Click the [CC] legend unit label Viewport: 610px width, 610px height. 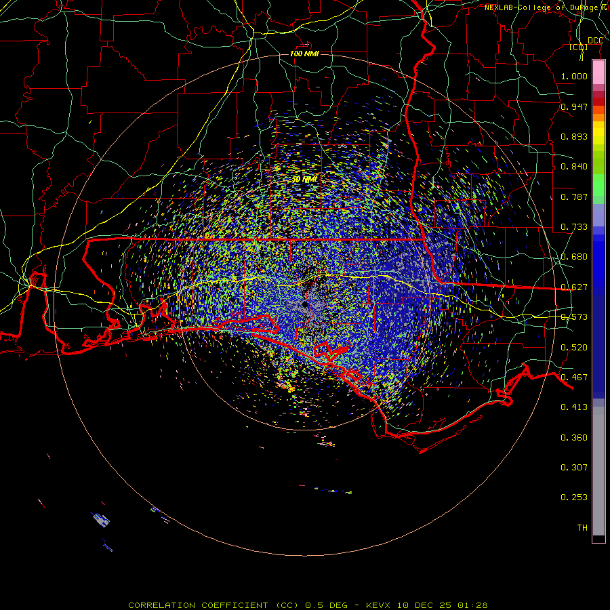point(579,47)
